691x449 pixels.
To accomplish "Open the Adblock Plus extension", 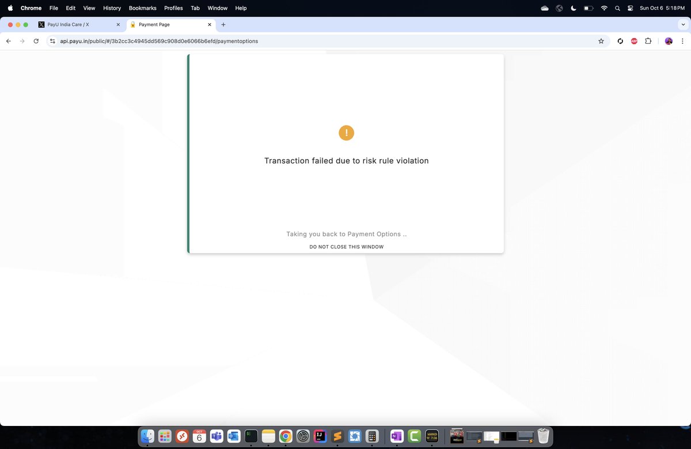I will point(634,41).
